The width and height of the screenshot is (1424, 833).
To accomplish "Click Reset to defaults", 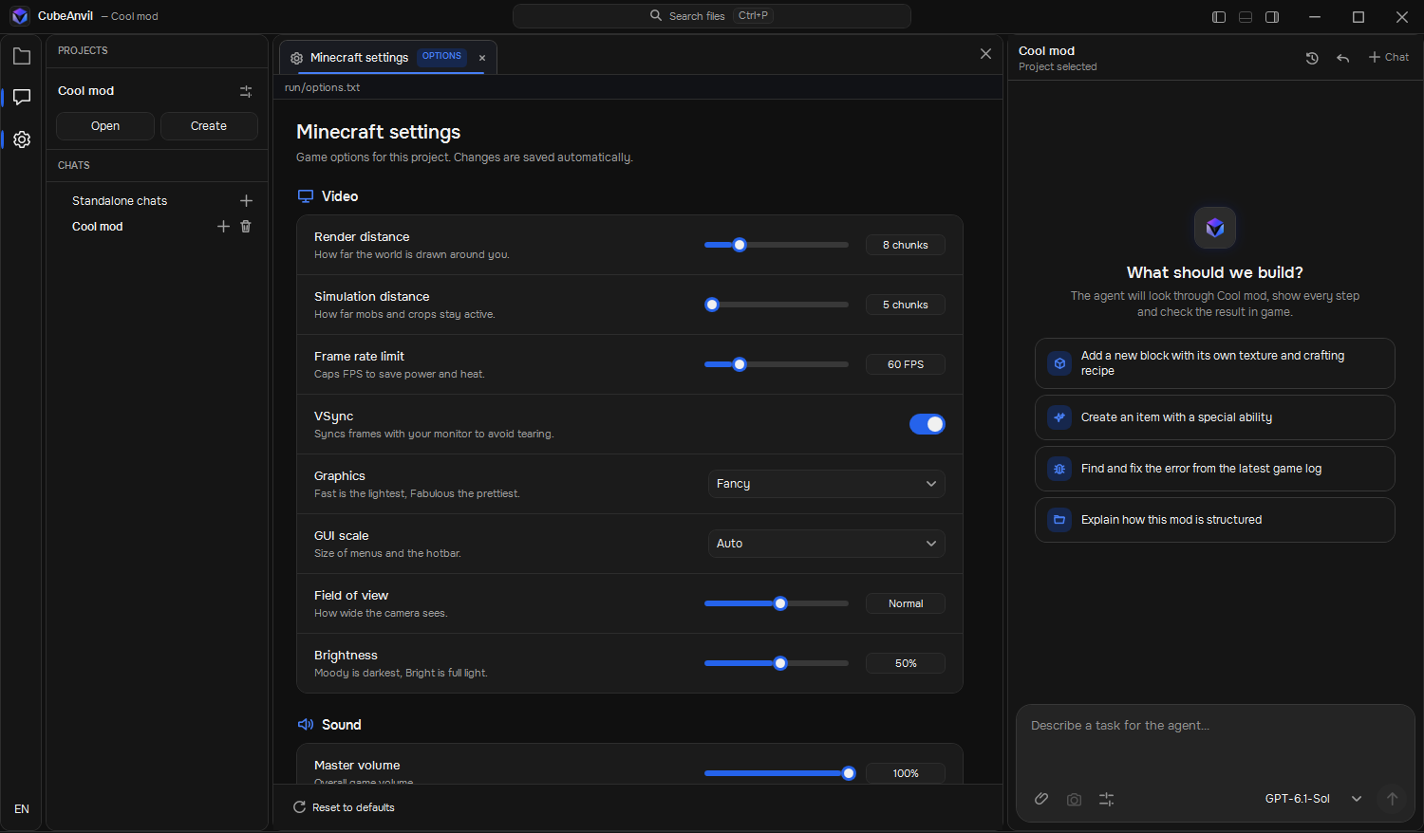I will 344,807.
